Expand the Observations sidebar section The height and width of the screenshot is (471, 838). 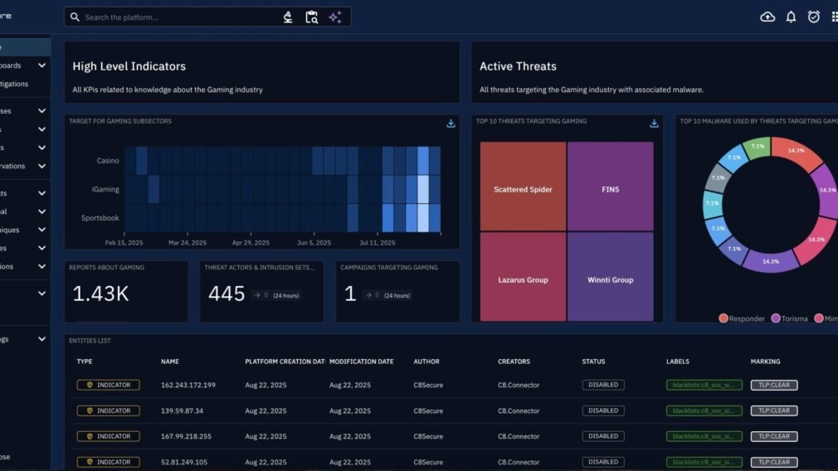(x=41, y=166)
